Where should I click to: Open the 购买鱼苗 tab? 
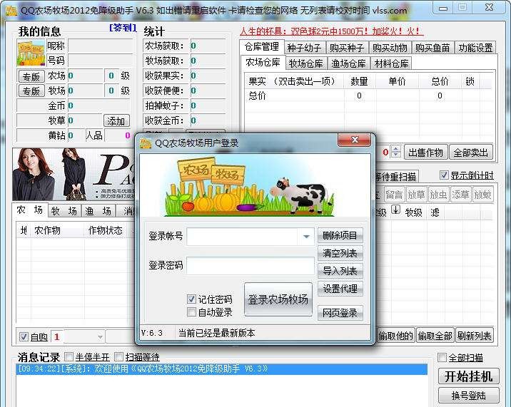(432, 48)
